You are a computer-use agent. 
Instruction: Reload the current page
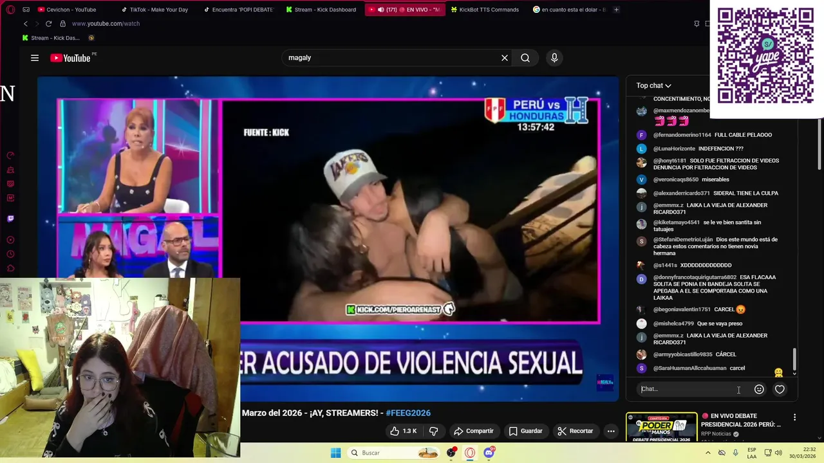[x=48, y=24]
